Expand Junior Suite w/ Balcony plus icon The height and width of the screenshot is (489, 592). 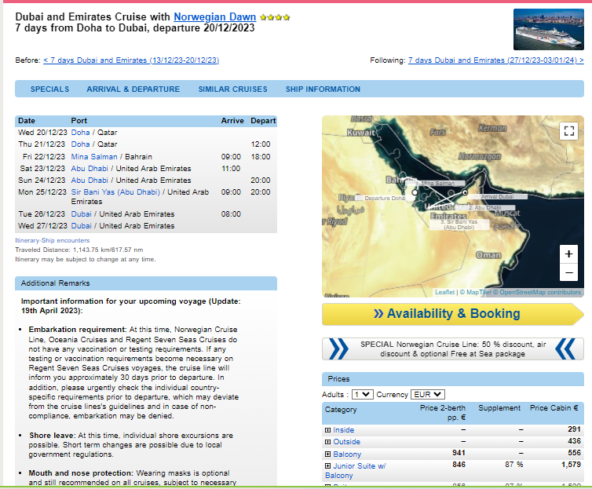pyautogui.click(x=327, y=466)
